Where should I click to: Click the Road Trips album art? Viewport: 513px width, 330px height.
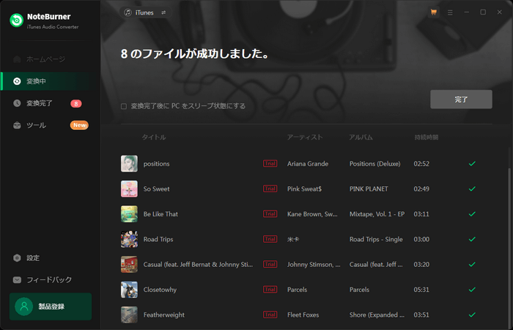pos(129,239)
